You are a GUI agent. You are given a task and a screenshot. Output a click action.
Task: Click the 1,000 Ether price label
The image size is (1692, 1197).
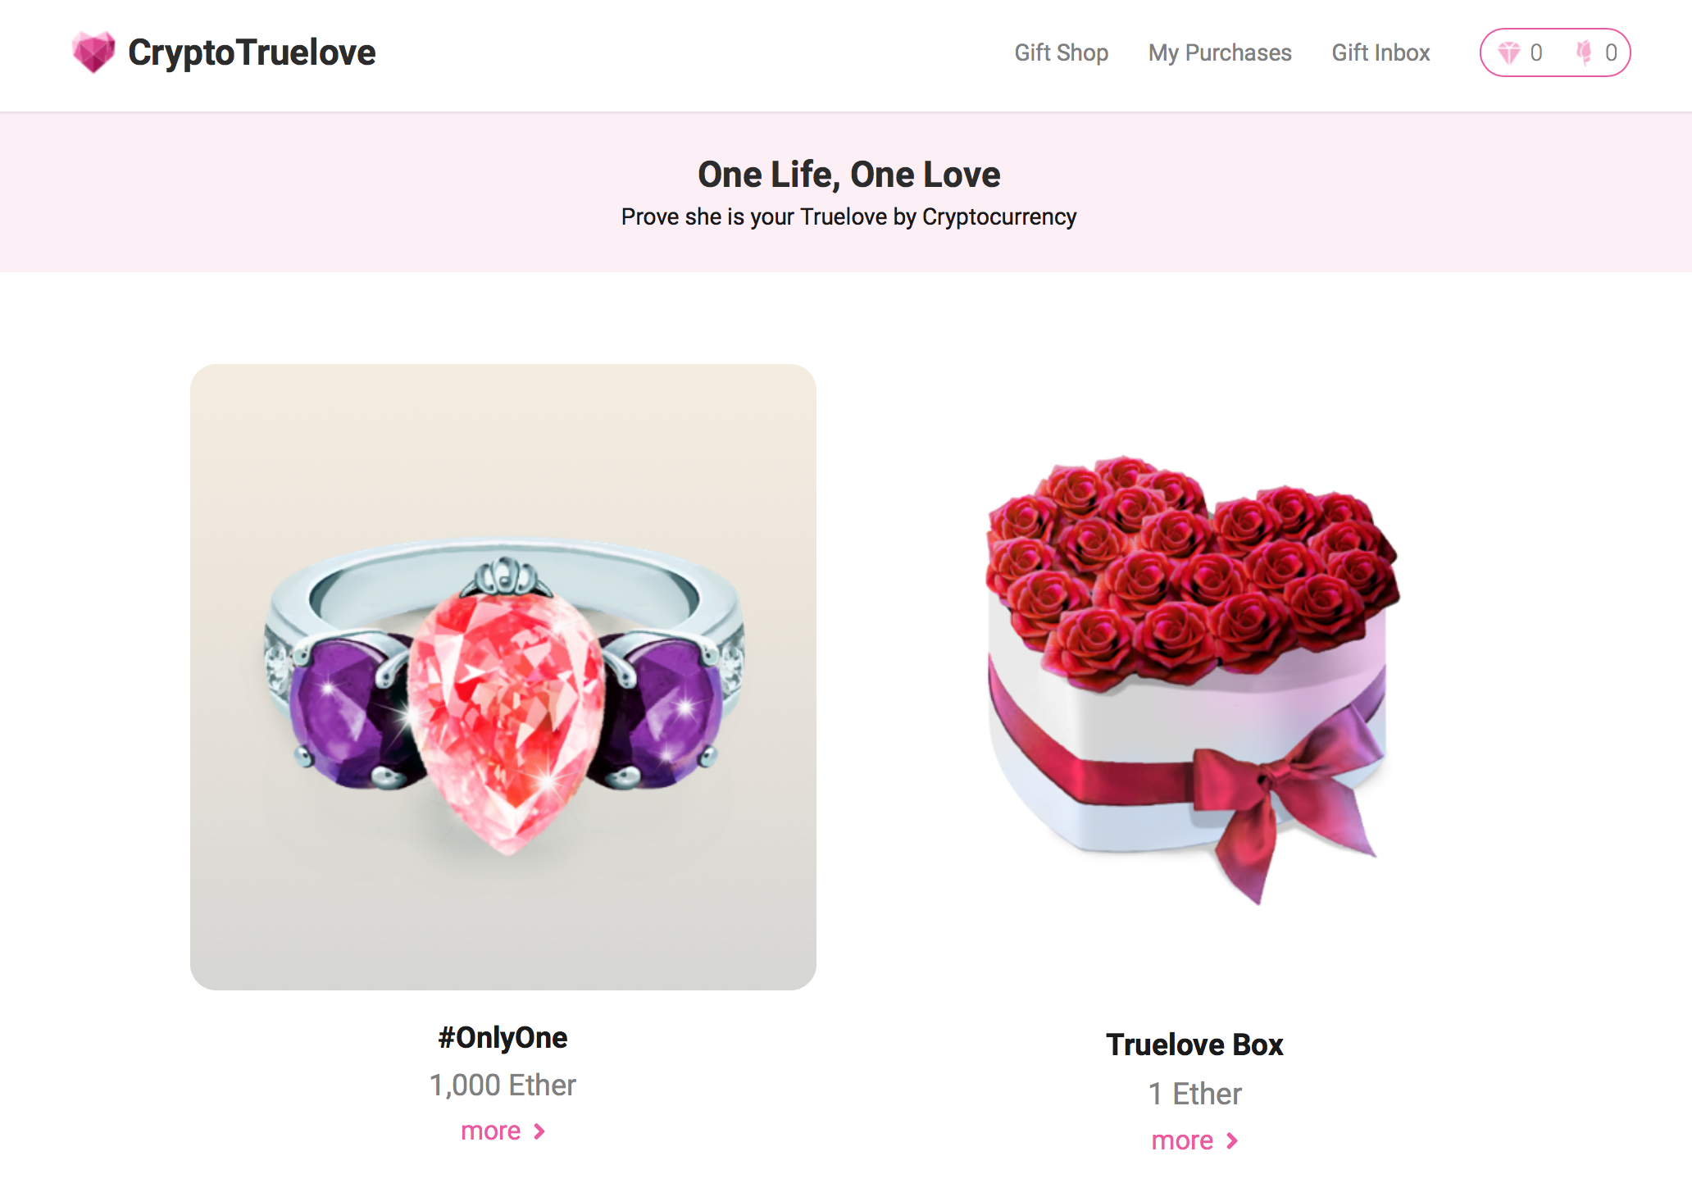pyautogui.click(x=503, y=1084)
